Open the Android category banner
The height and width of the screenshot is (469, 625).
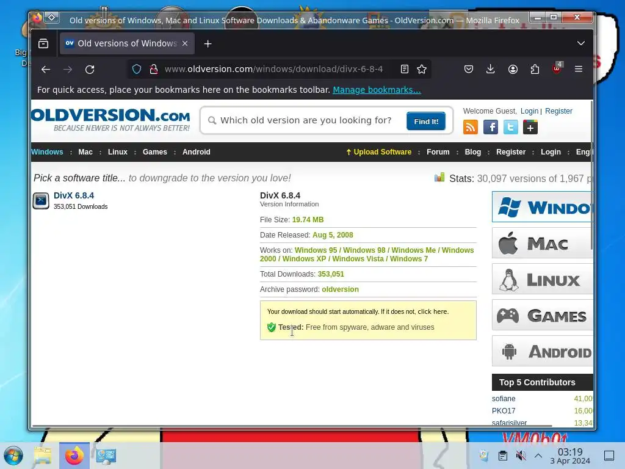pos(543,351)
